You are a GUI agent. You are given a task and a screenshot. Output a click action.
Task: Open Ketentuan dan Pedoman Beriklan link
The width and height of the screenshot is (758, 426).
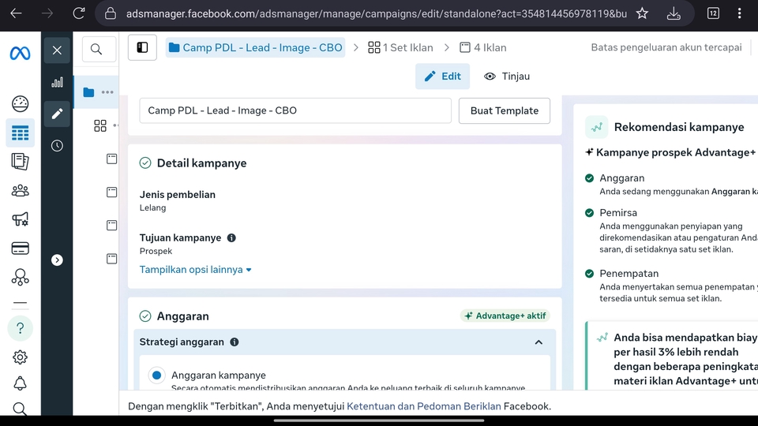[424, 406]
